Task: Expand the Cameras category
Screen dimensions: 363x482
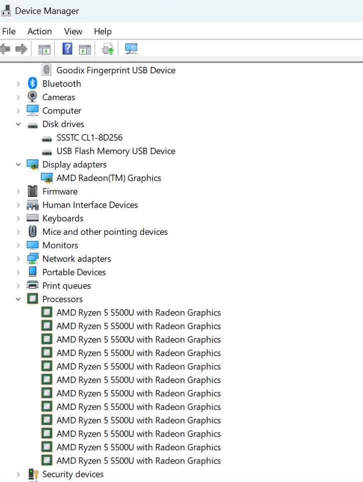Action: click(x=18, y=97)
